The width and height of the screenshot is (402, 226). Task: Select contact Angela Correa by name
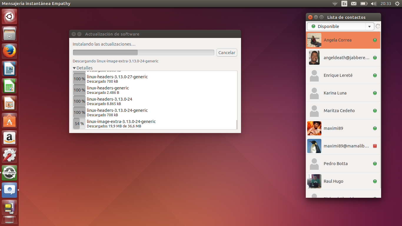point(338,40)
